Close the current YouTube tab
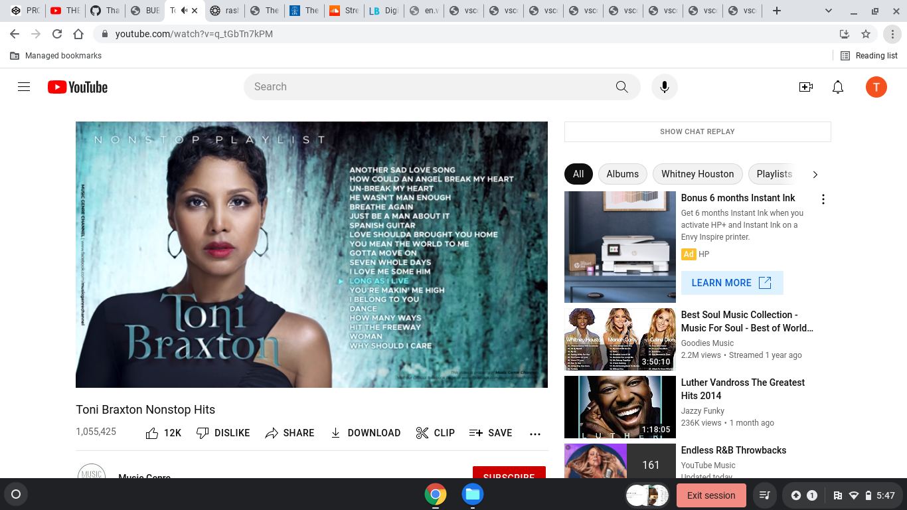This screenshot has height=510, width=907. [x=195, y=11]
